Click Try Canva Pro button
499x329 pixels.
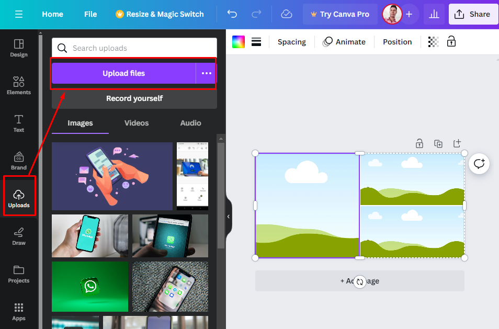[340, 14]
